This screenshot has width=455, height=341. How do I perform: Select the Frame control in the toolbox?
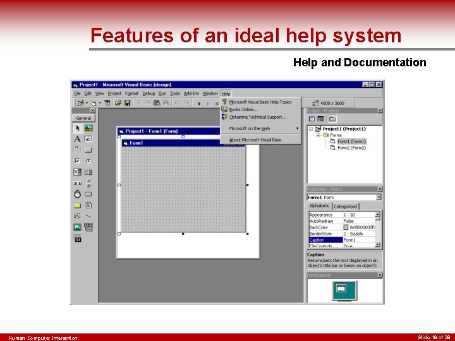[x=77, y=150]
